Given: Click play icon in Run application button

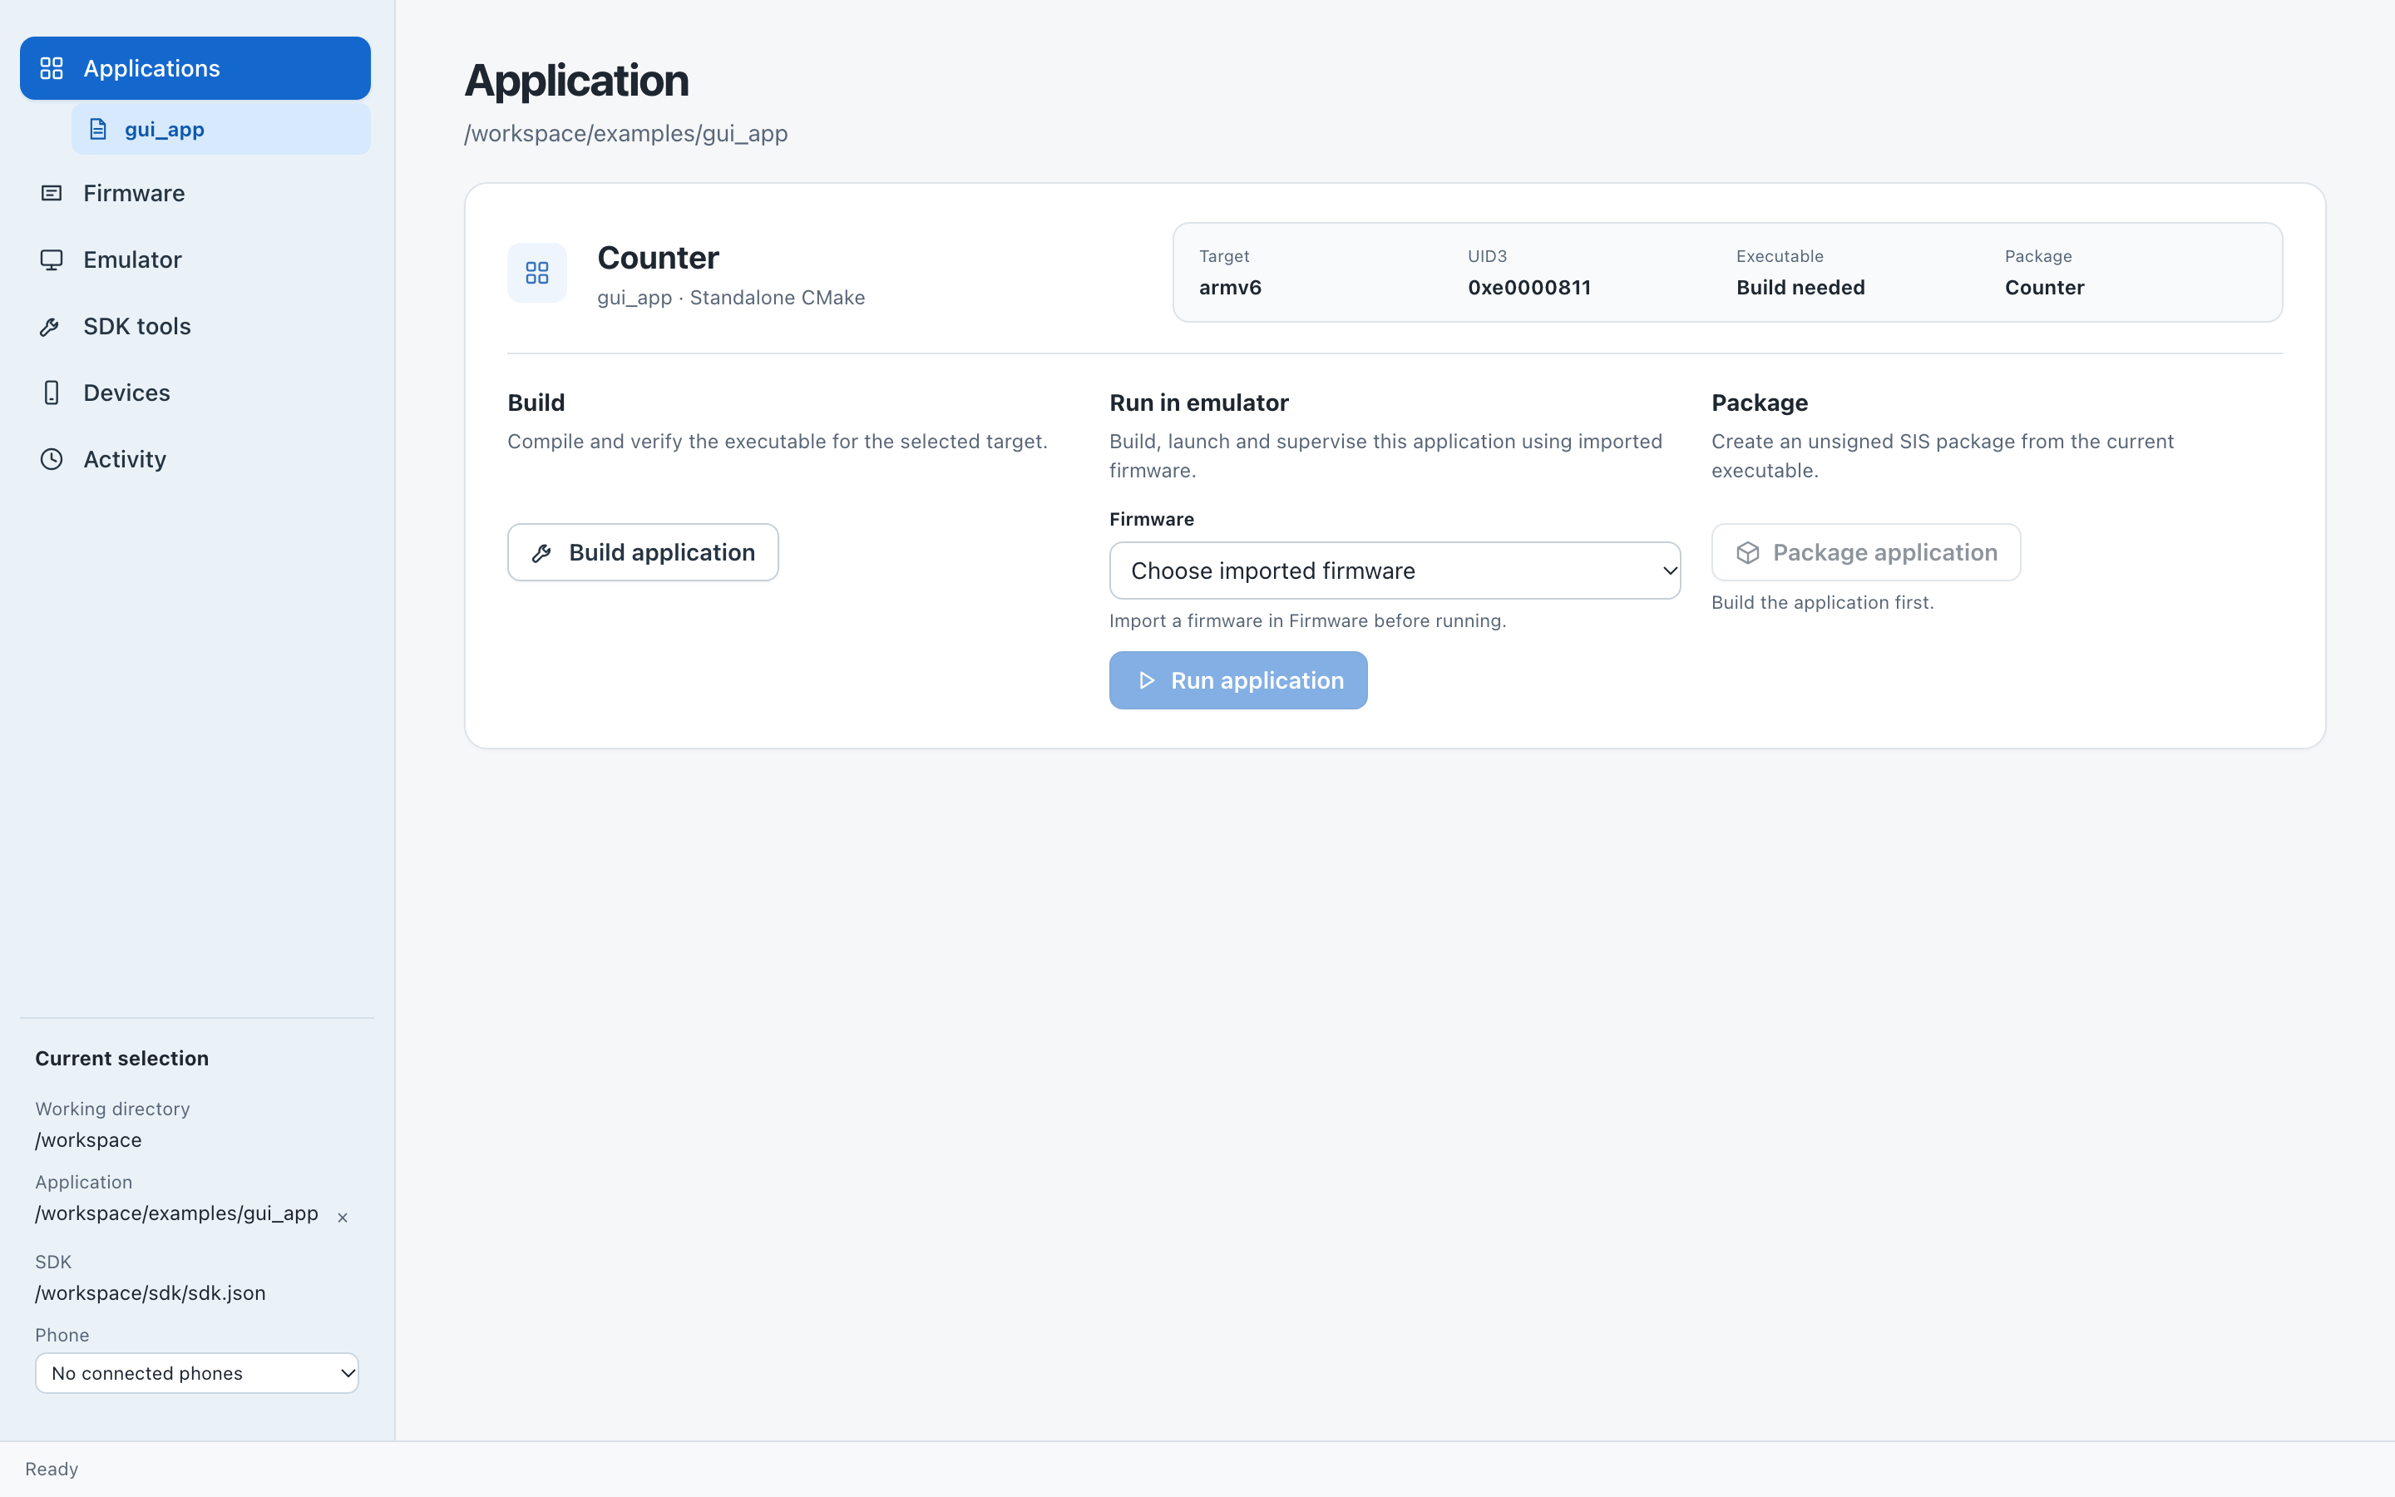Looking at the screenshot, I should pos(1146,680).
